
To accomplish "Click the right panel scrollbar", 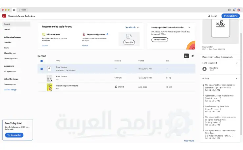I will point(241,83).
